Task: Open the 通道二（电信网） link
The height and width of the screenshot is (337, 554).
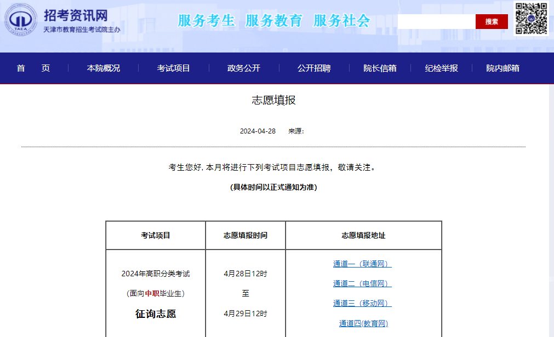Action: point(362,283)
